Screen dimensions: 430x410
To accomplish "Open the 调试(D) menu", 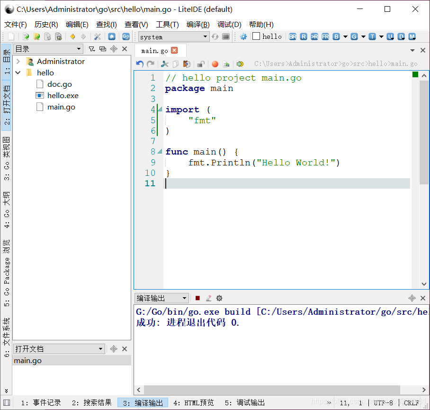I will pyautogui.click(x=229, y=25).
